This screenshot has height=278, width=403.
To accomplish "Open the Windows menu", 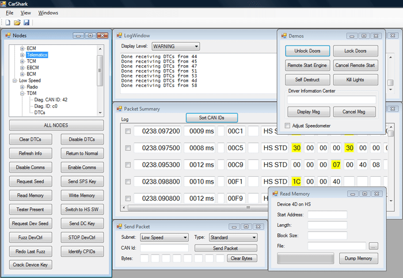I will 48,13.
